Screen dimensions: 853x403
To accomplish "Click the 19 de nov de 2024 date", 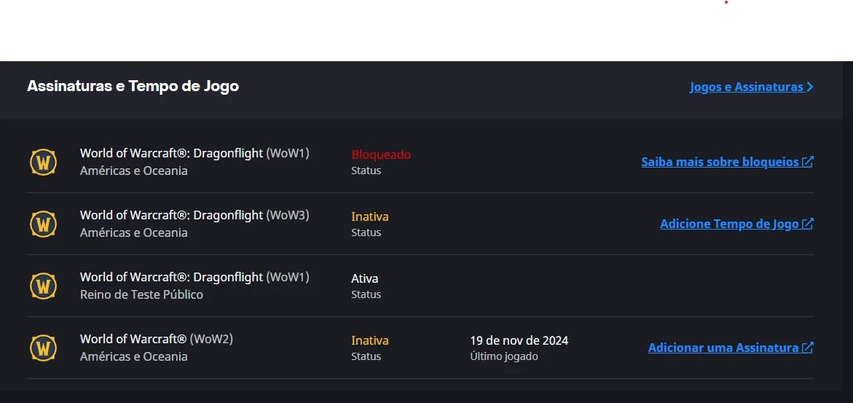I will (x=519, y=340).
